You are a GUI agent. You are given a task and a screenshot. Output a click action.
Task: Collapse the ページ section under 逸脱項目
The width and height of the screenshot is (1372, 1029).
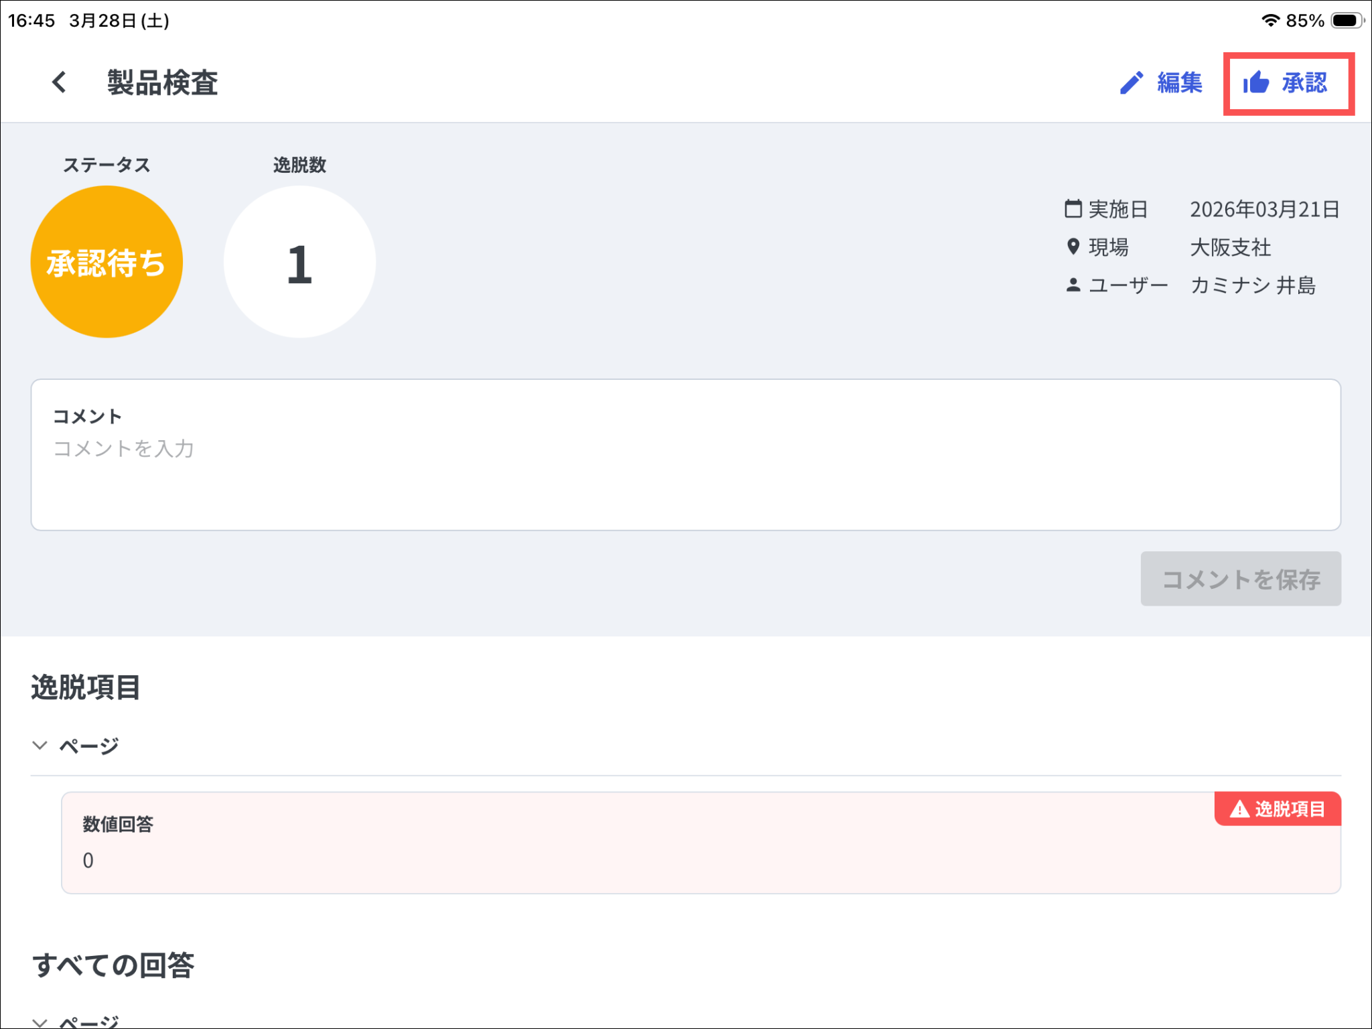click(x=40, y=746)
